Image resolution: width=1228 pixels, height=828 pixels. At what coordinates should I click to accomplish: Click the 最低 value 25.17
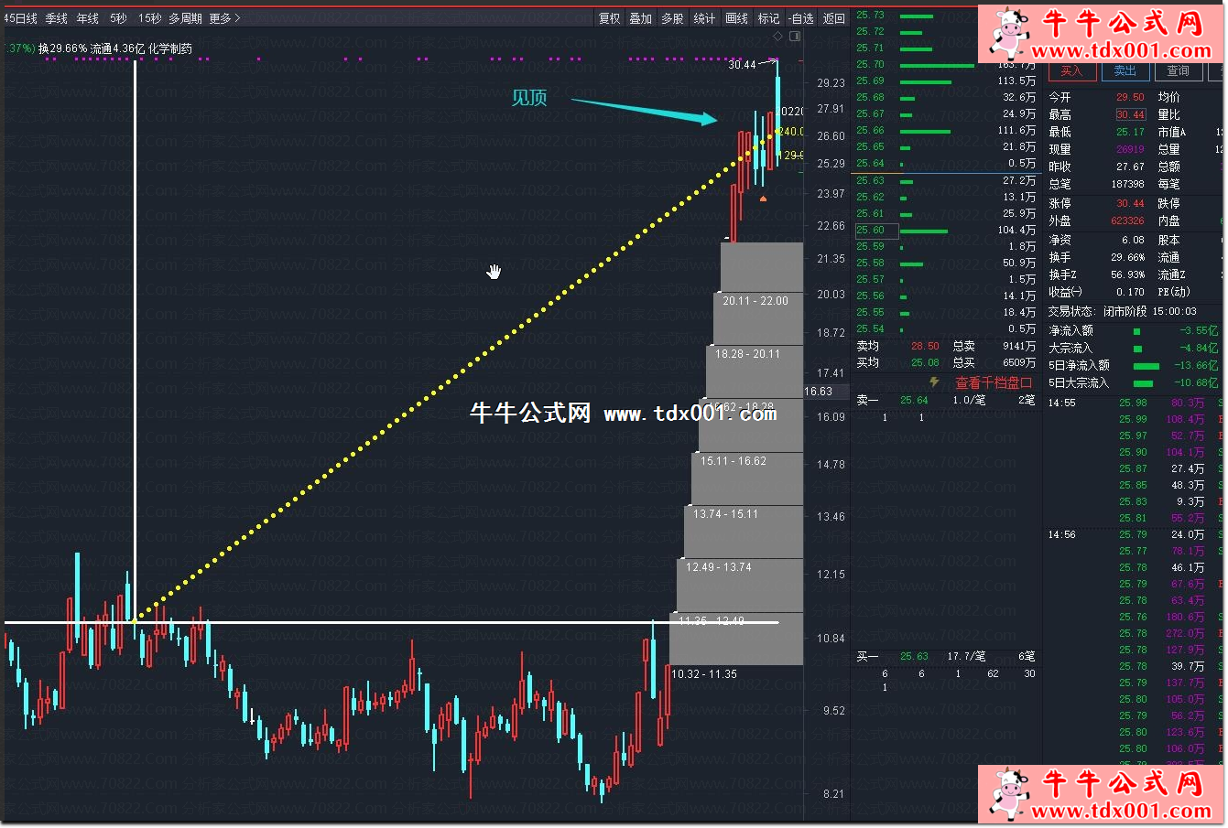coord(1130,132)
